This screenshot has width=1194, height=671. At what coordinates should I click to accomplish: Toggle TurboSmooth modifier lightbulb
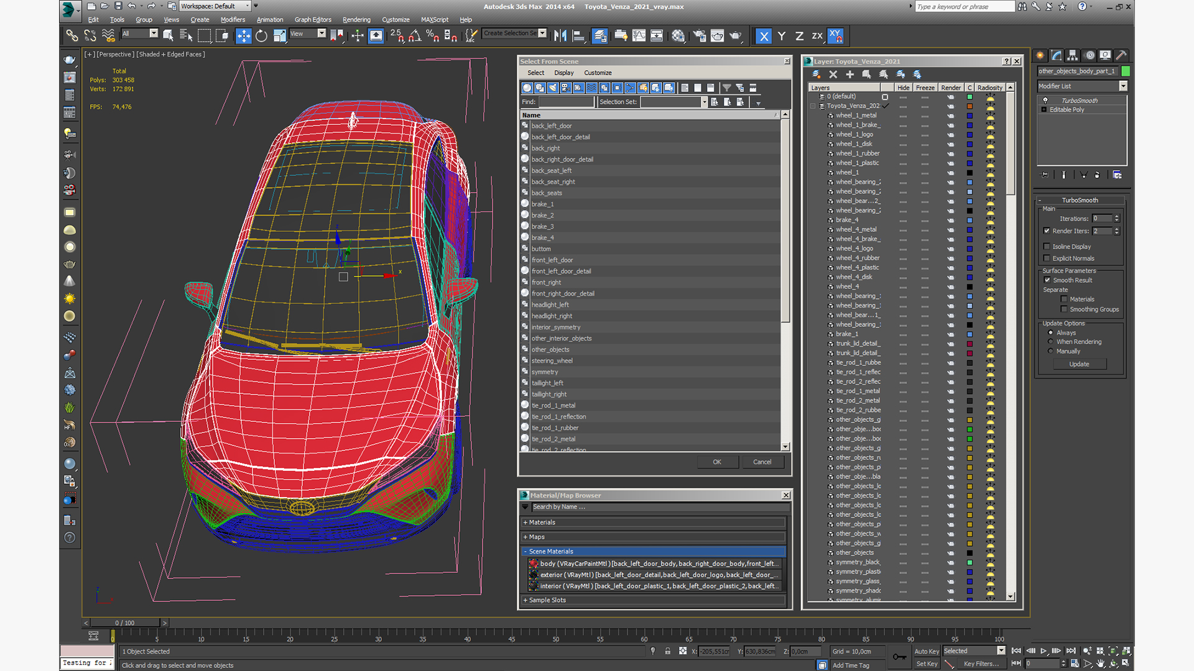pyautogui.click(x=1045, y=101)
